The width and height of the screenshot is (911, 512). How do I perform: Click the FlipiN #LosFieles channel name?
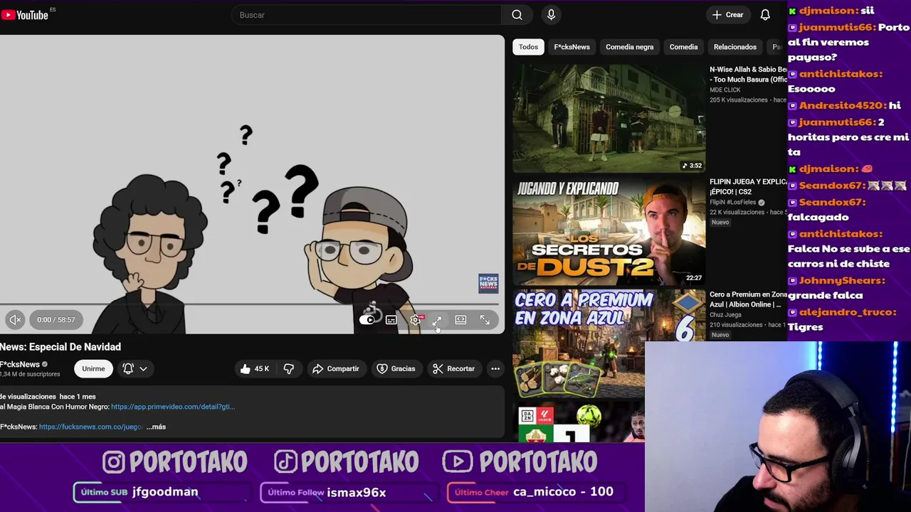733,203
